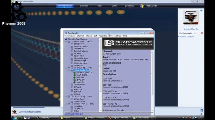Click the TeamSpeak 2 title bar icon
The height and width of the screenshot is (120, 215).
[x=66, y=33]
